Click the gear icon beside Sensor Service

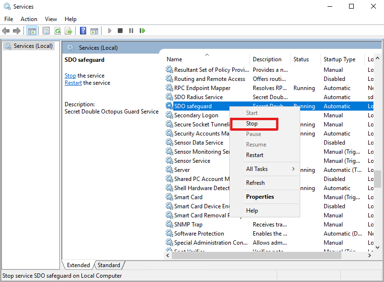tap(169, 160)
